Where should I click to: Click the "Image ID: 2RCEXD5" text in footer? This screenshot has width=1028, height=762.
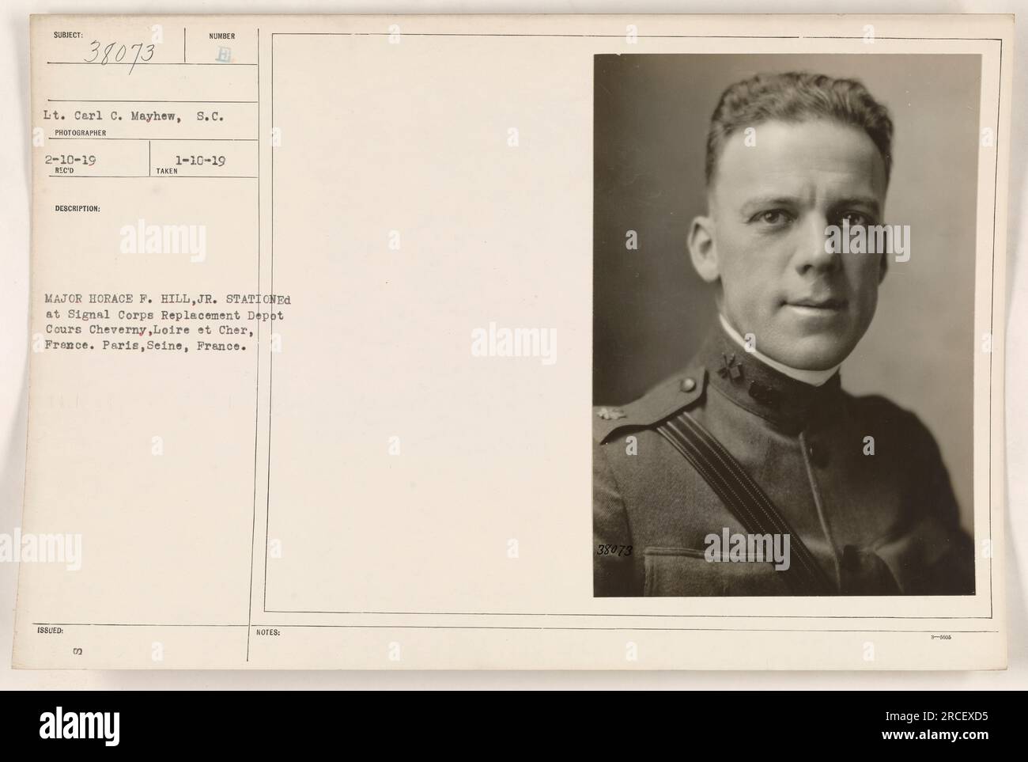click(x=919, y=715)
